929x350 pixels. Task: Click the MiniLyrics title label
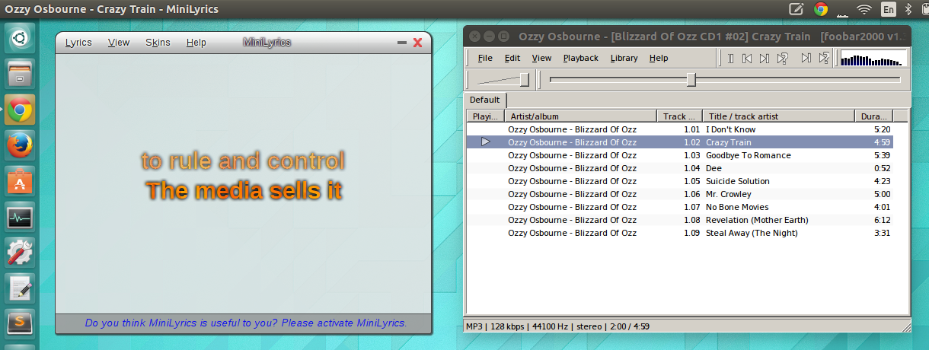[267, 43]
